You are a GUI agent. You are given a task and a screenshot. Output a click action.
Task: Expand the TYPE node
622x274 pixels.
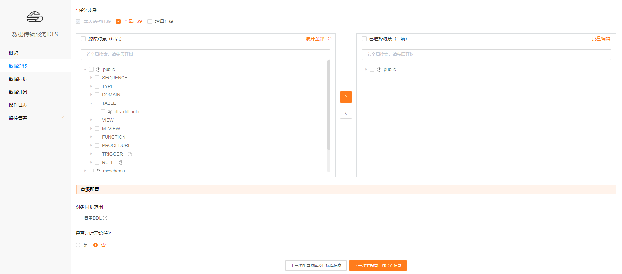[91, 86]
